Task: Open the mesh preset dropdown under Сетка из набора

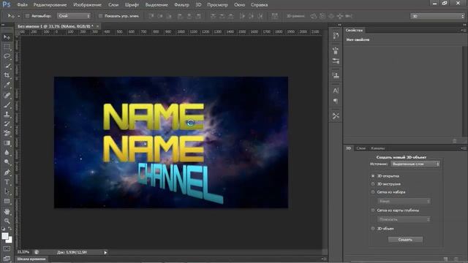Action: click(x=404, y=202)
